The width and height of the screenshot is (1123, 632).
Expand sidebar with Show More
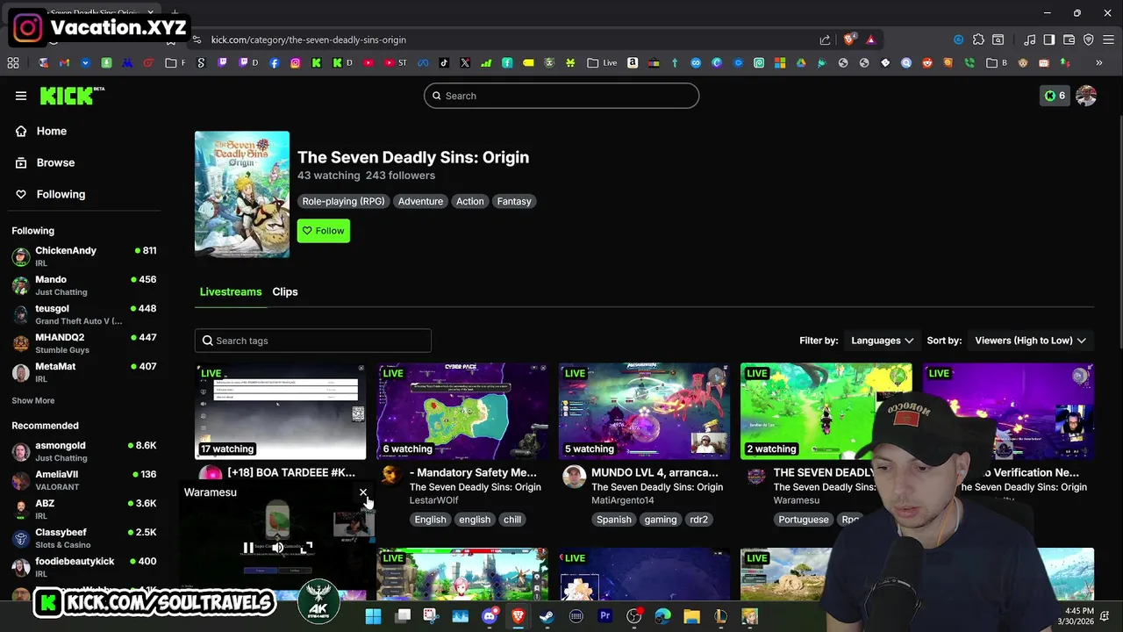point(33,400)
